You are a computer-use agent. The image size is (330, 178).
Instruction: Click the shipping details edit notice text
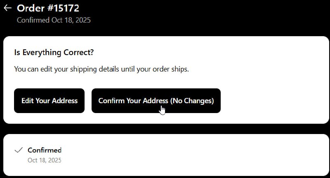101,69
